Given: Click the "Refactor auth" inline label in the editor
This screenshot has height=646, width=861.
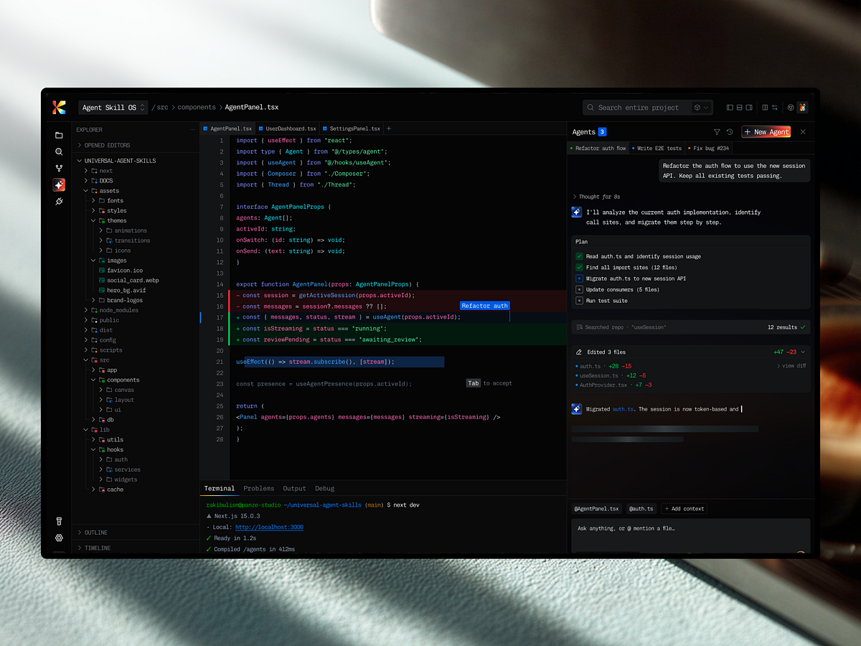Looking at the screenshot, I should click(x=485, y=306).
